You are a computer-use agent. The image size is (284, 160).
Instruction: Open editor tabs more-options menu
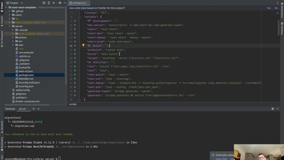tap(278, 3)
